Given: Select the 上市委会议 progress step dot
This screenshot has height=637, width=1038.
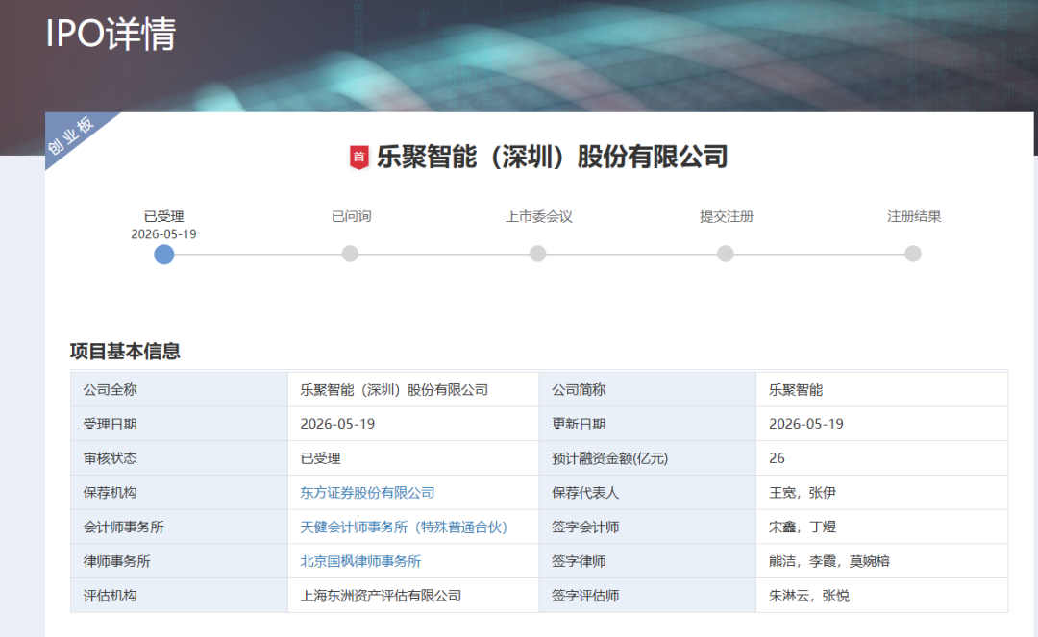Looking at the screenshot, I should 537,254.
